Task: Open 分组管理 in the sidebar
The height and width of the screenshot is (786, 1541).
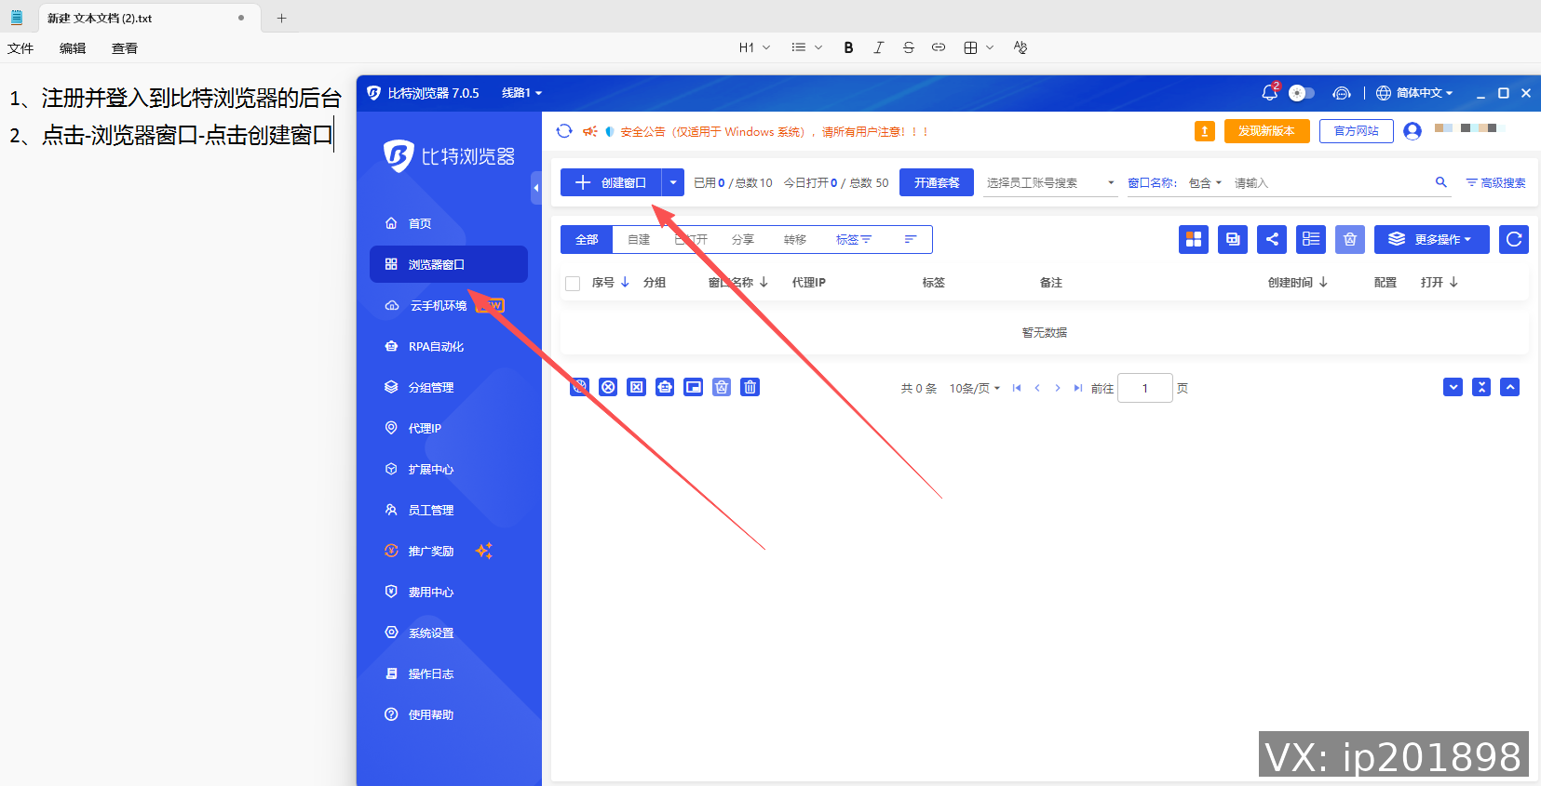Action: click(449, 387)
